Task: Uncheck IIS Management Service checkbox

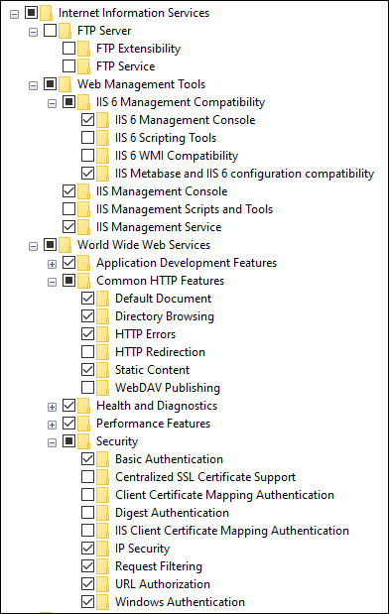Action: click(68, 226)
